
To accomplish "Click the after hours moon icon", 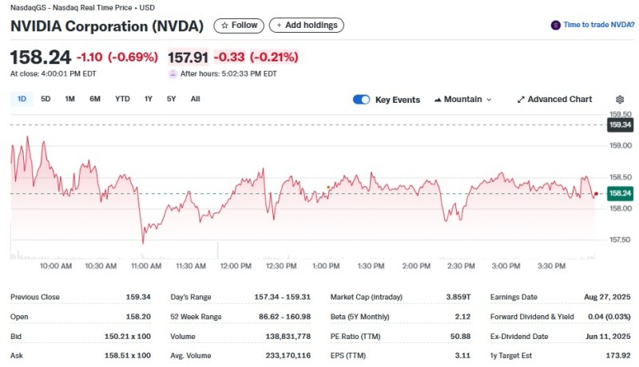I will point(173,73).
